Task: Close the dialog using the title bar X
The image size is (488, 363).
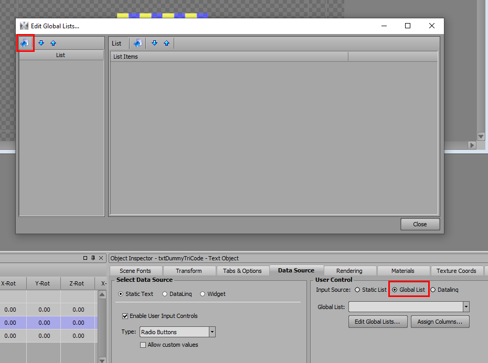Action: pyautogui.click(x=432, y=26)
